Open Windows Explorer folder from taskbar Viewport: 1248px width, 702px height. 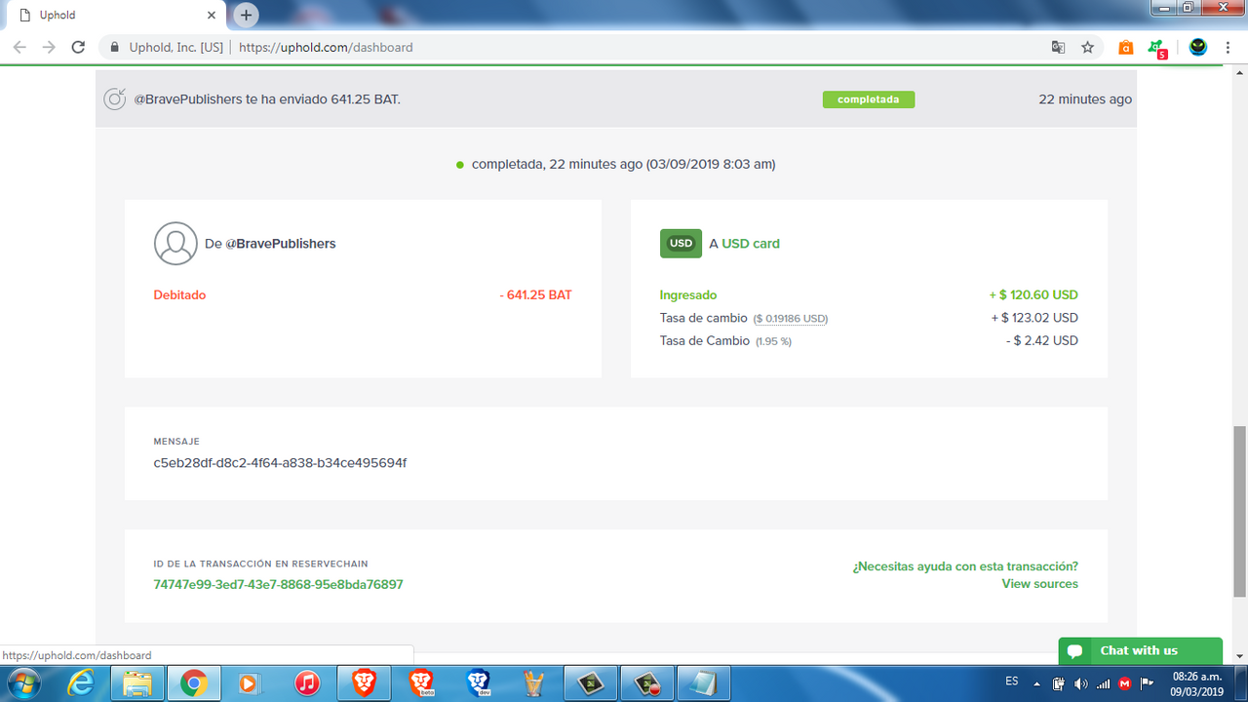(137, 683)
